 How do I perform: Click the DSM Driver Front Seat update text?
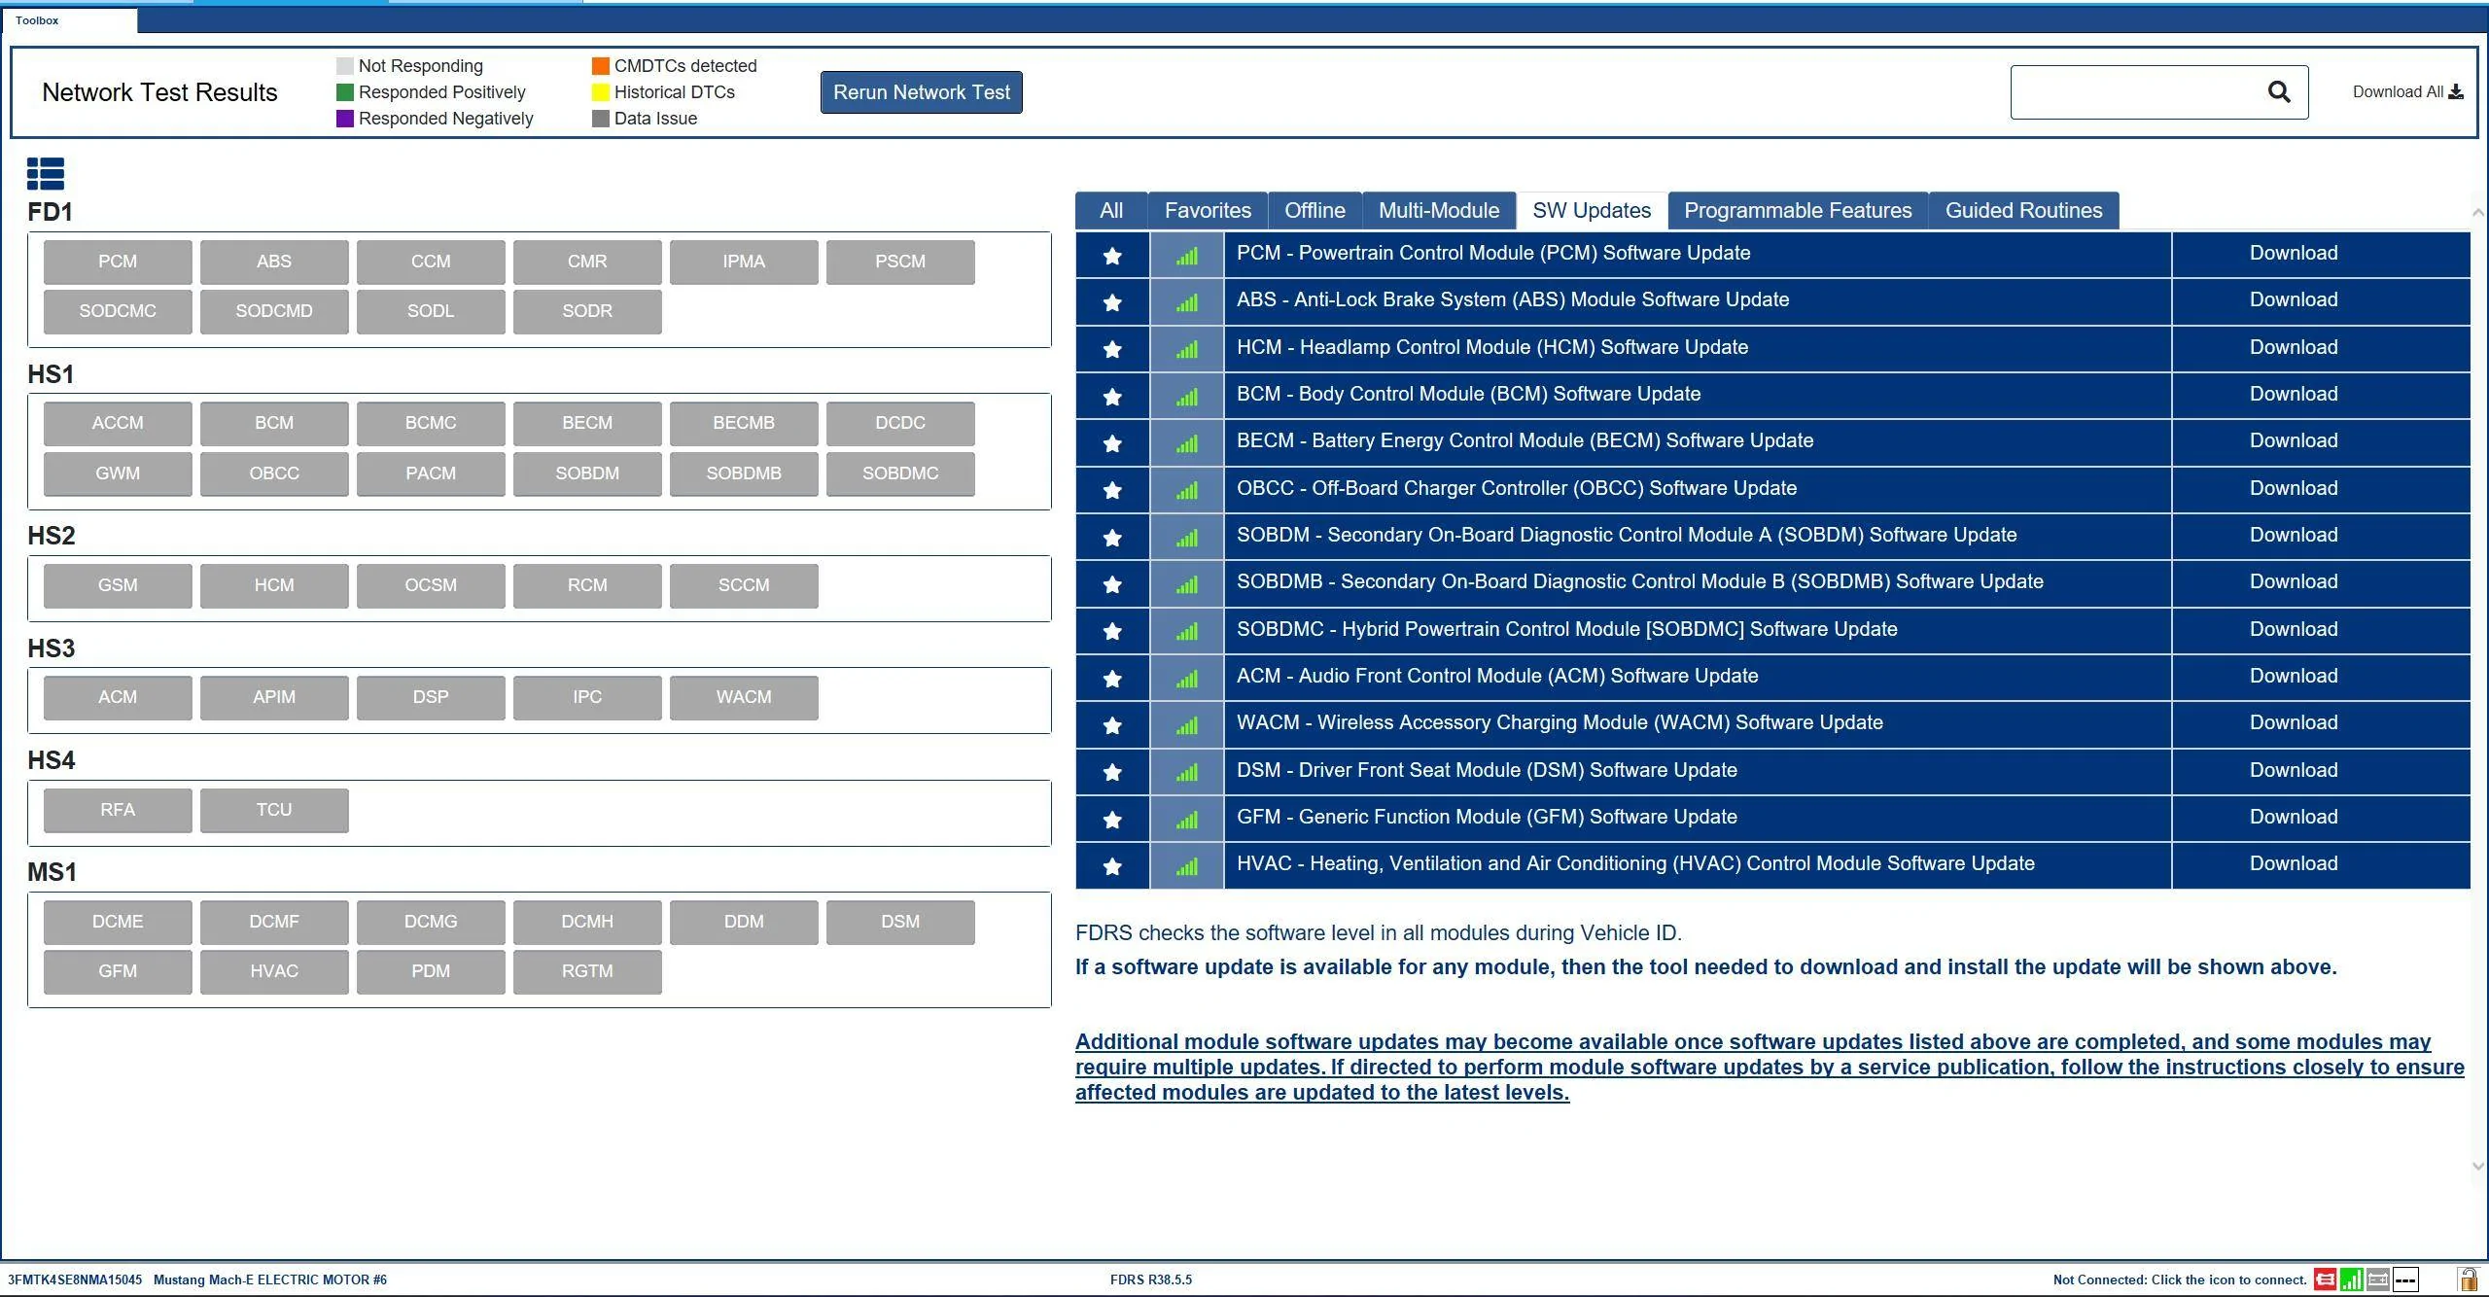1487,770
